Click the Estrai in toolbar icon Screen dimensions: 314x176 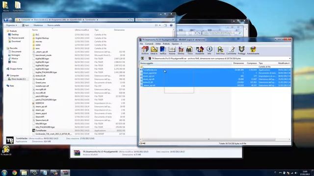[x=154, y=50]
